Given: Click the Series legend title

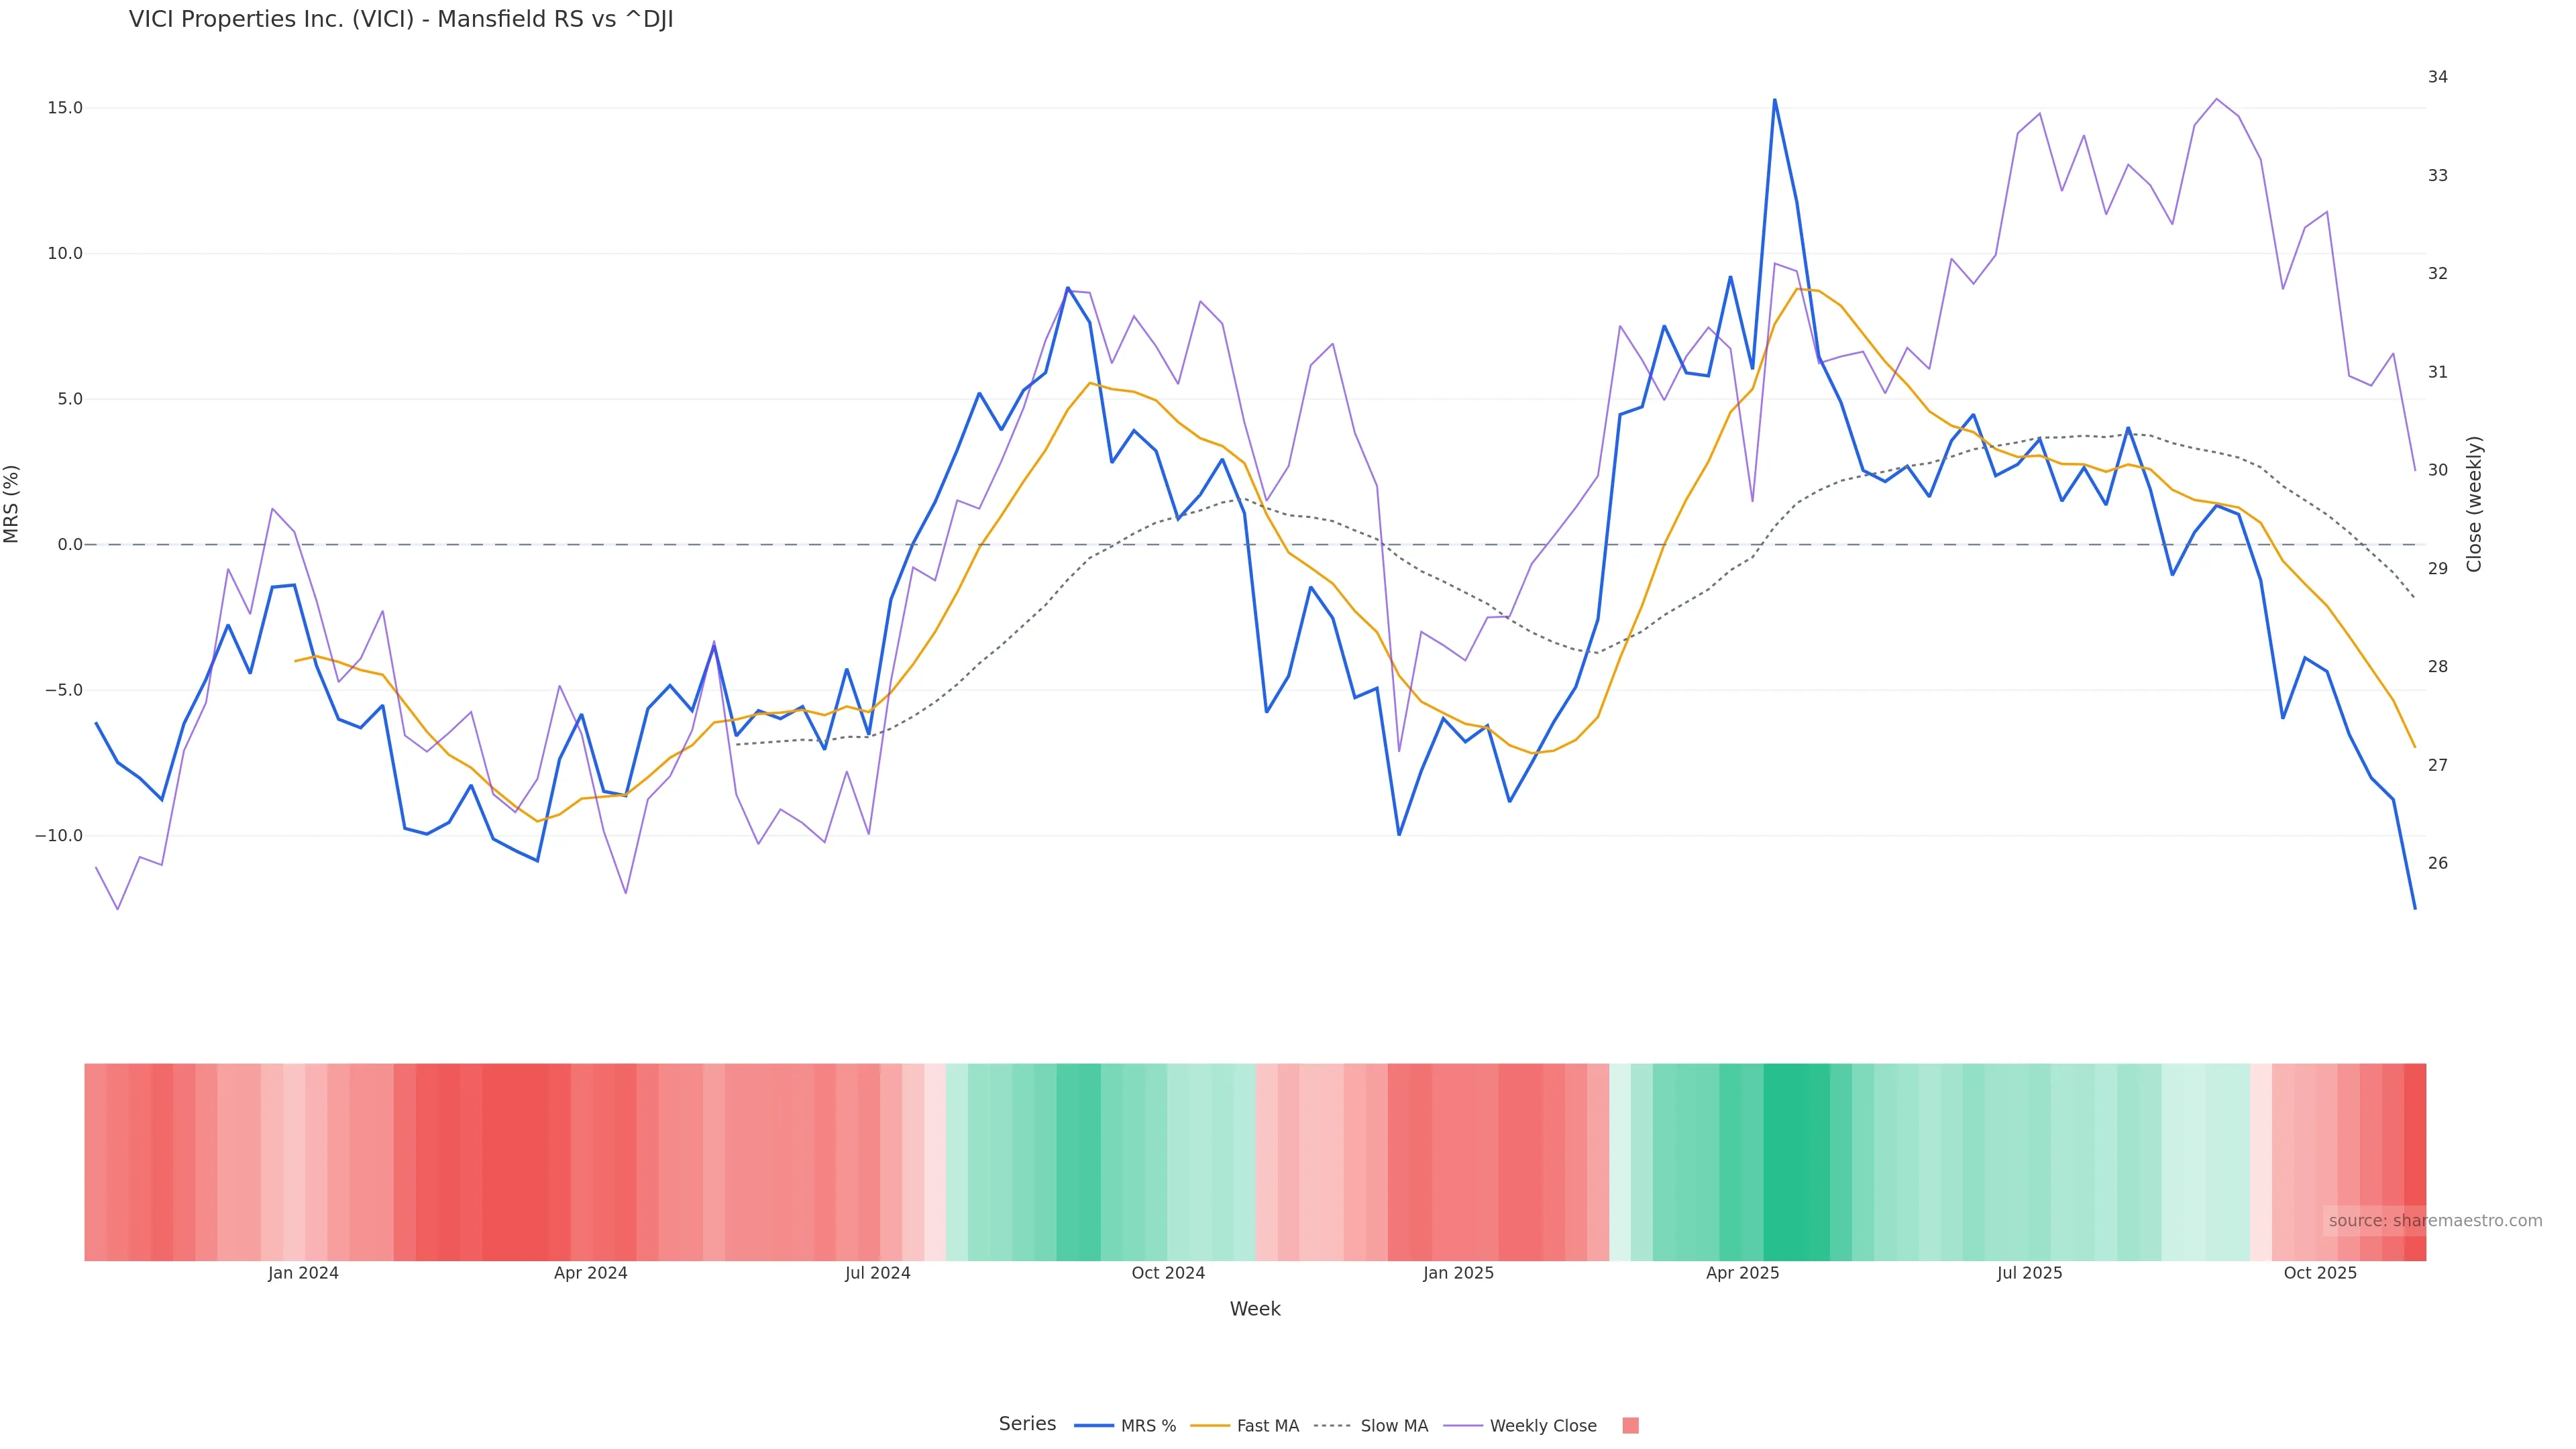Looking at the screenshot, I should [x=1027, y=1424].
